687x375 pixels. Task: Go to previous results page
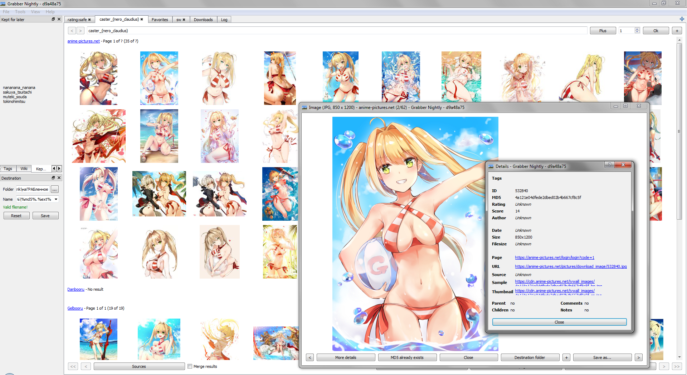(x=86, y=366)
